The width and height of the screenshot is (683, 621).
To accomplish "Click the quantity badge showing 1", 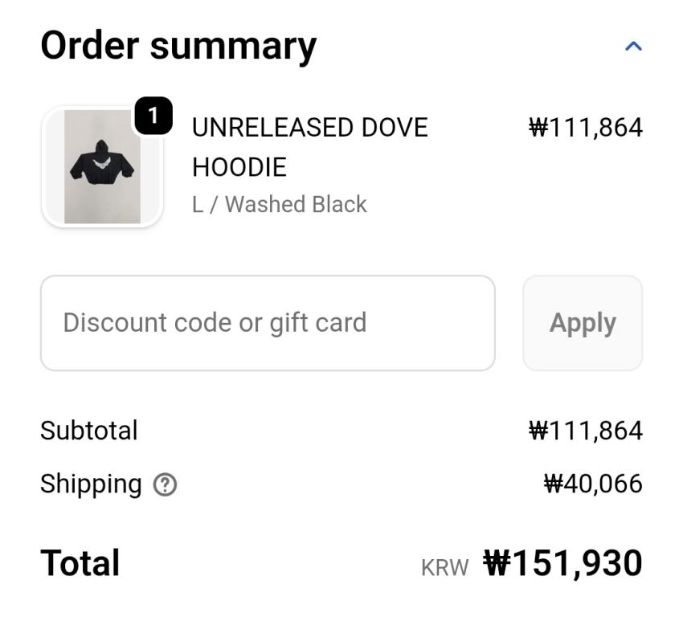I will click(x=153, y=117).
